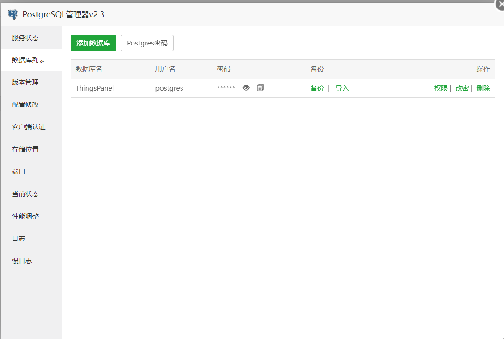
Task: Go to 版本管理 in sidebar
Action: click(x=31, y=82)
